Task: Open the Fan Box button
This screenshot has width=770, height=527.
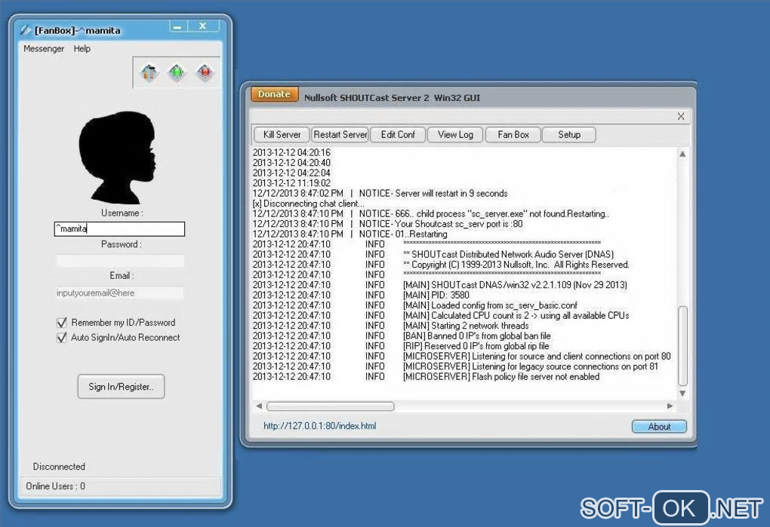Action: (x=513, y=135)
